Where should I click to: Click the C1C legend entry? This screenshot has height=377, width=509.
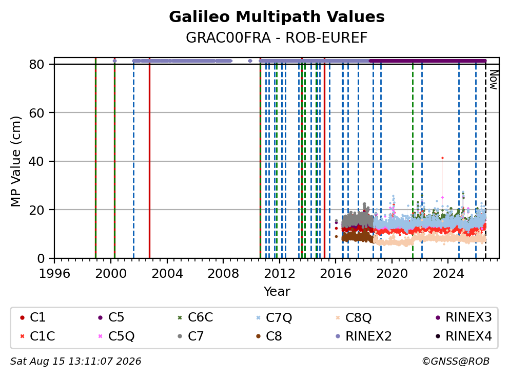click(37, 336)
